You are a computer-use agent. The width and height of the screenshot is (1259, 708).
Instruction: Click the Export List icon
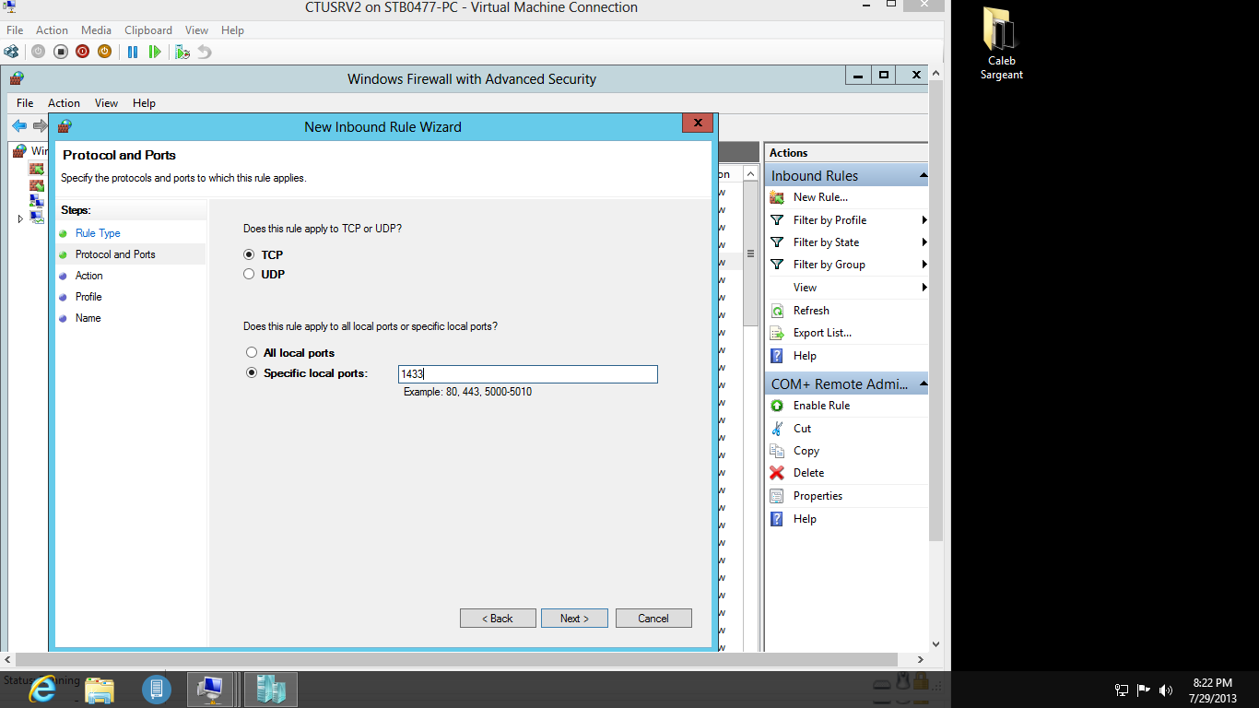777,333
